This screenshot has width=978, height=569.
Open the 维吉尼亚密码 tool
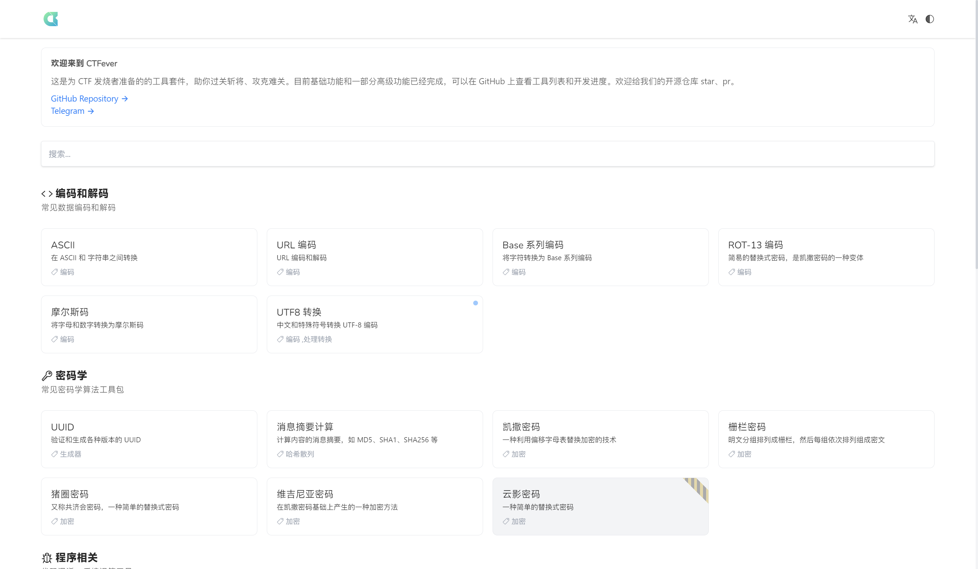tap(374, 506)
